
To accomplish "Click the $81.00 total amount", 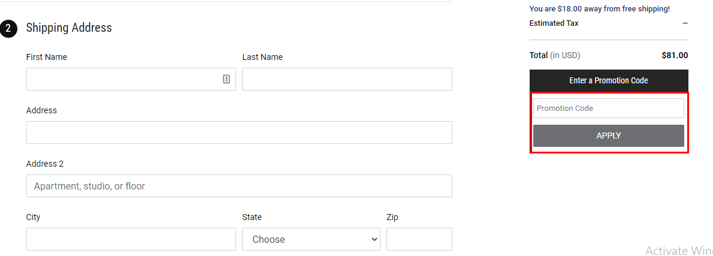I will (x=675, y=56).
